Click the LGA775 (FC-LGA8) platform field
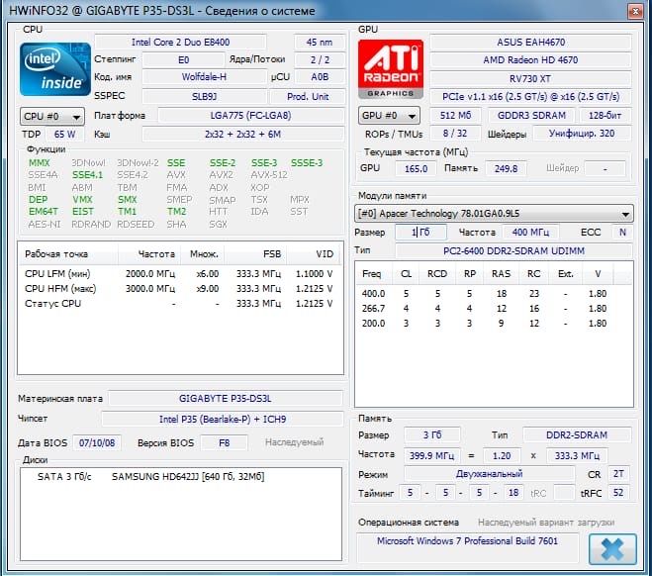 point(250,115)
